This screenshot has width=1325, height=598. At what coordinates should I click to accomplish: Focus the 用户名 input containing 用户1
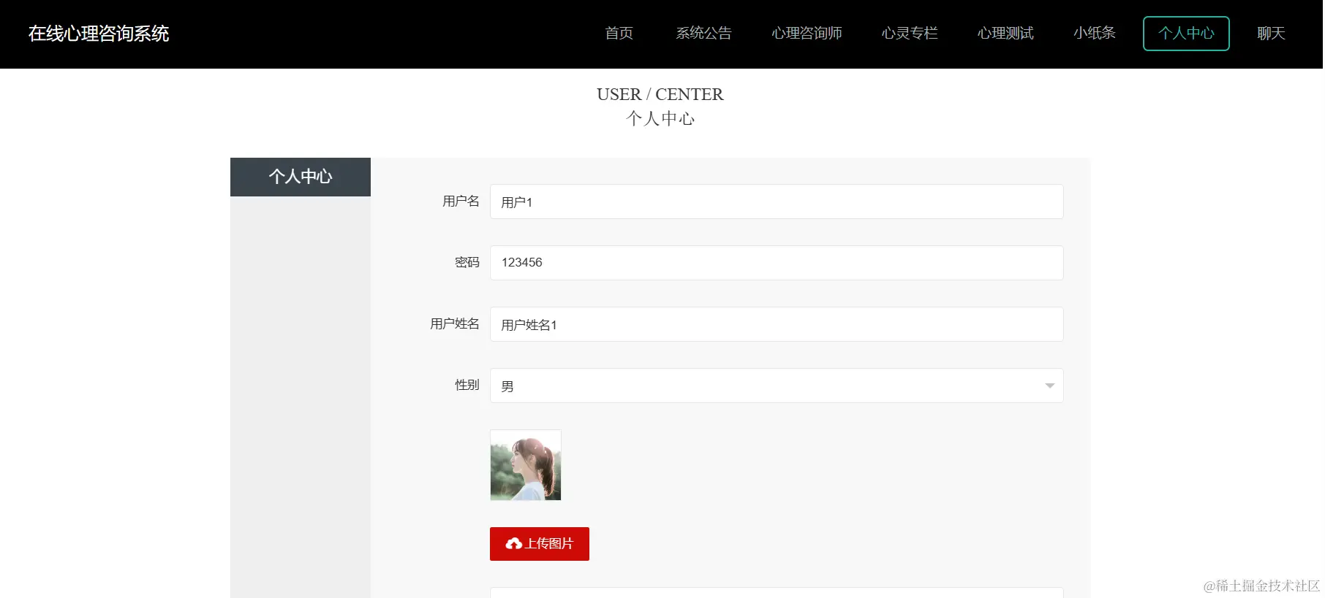(x=777, y=202)
